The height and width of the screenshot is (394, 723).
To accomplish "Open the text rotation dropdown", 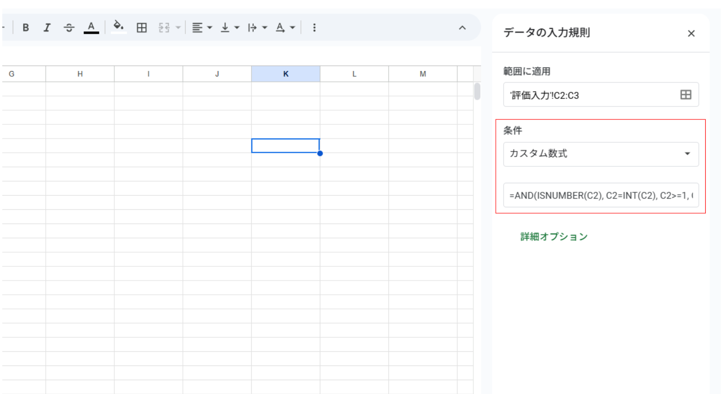I will 285,28.
